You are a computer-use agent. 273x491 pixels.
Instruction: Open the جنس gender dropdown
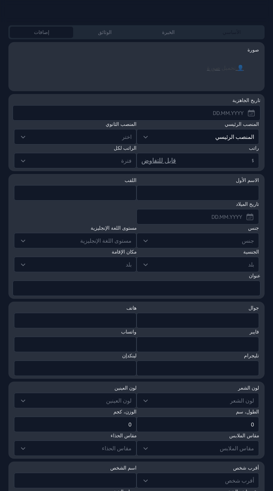tap(198, 241)
